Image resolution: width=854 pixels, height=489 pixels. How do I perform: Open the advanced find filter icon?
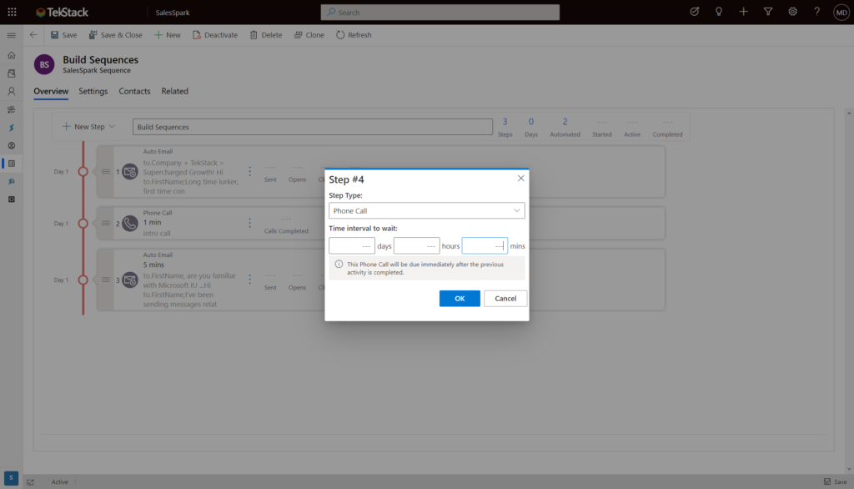768,12
